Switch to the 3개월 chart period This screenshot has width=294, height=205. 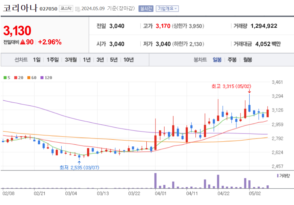71,60
